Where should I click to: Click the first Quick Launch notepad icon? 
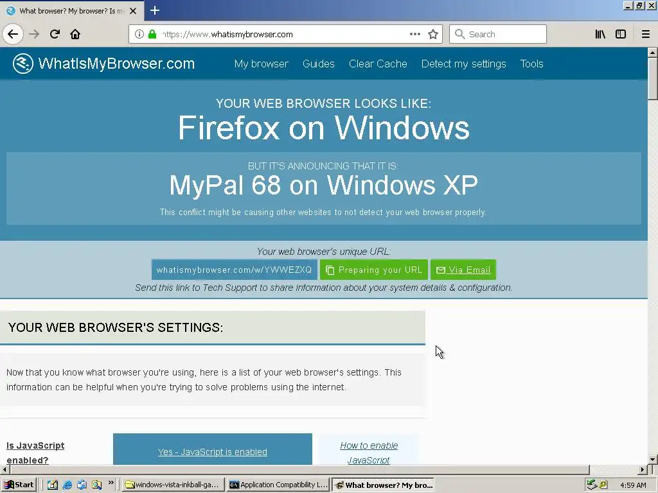click(53, 485)
